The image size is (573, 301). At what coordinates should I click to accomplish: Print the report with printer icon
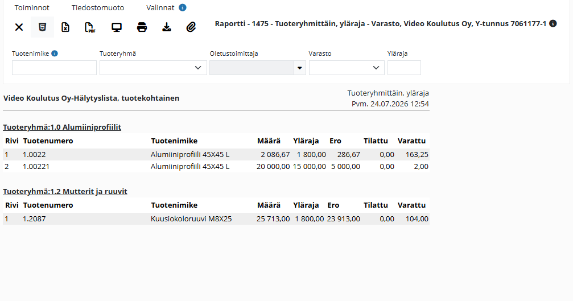click(142, 27)
